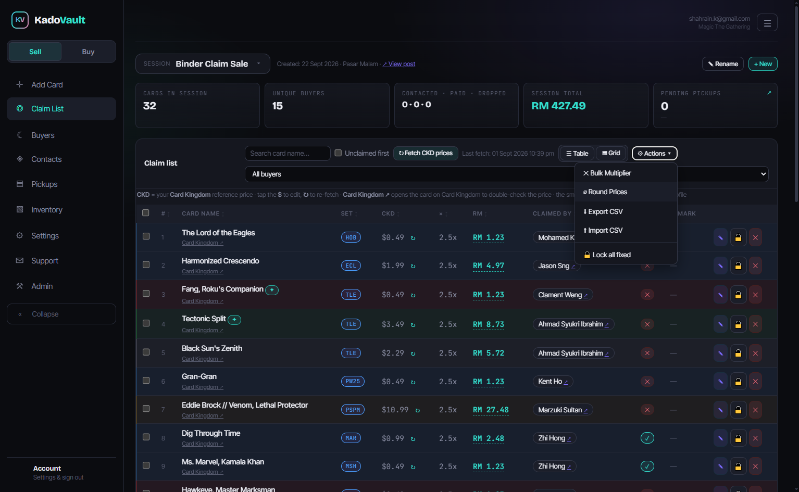The height and width of the screenshot is (492, 799).
Task: Open the View post link
Action: click(x=399, y=64)
